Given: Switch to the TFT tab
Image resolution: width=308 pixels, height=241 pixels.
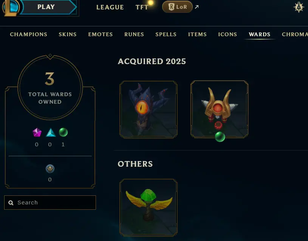Looking at the screenshot, I should (142, 7).
